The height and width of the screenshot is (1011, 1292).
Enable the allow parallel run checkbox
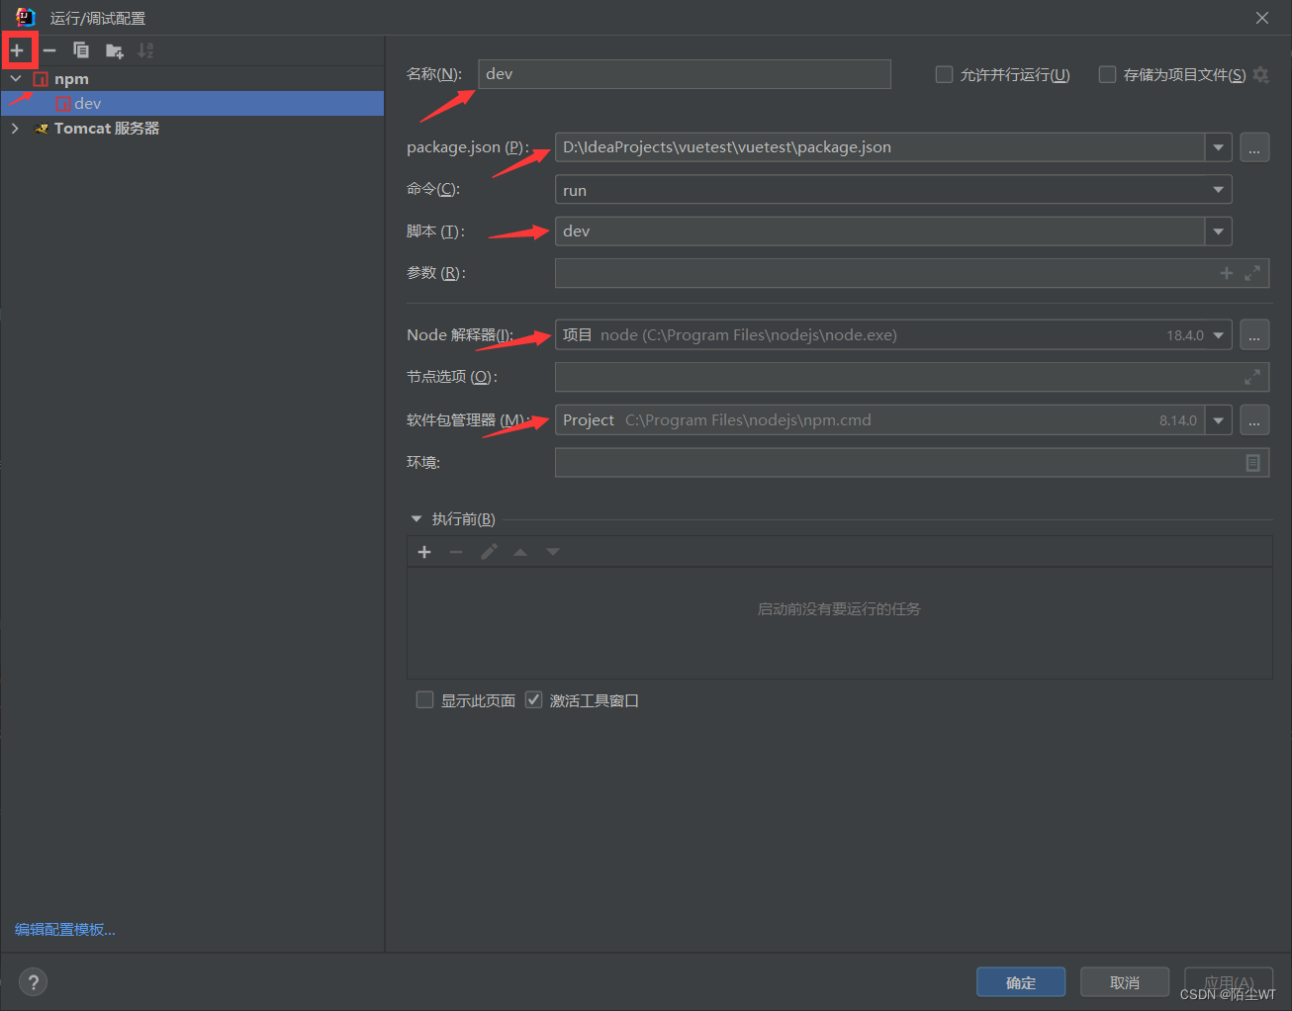[x=944, y=75]
